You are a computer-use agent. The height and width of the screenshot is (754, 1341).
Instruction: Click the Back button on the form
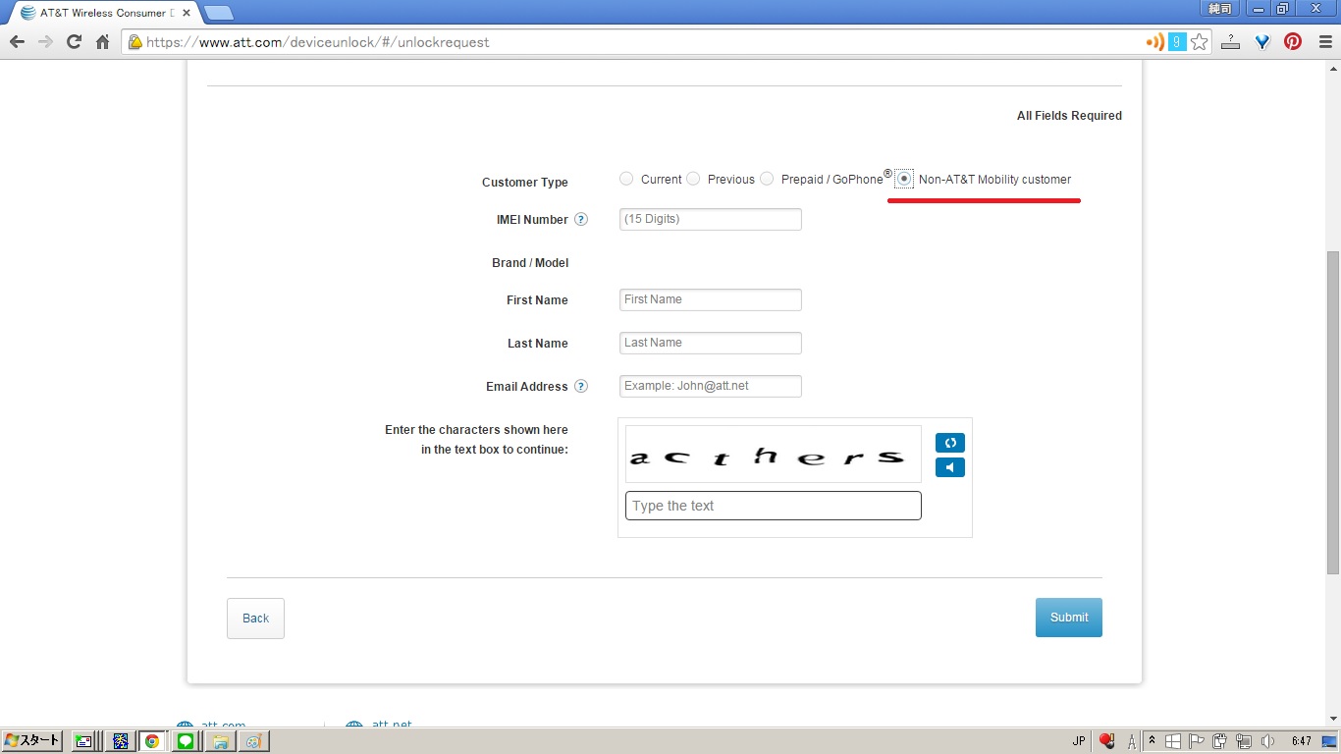(255, 619)
